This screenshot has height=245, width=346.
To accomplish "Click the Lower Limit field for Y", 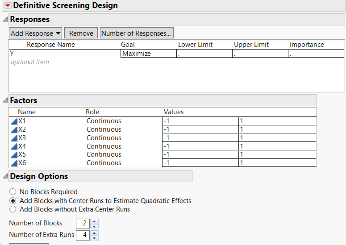I will coord(204,54).
